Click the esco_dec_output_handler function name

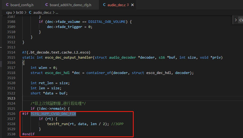(x=69, y=58)
